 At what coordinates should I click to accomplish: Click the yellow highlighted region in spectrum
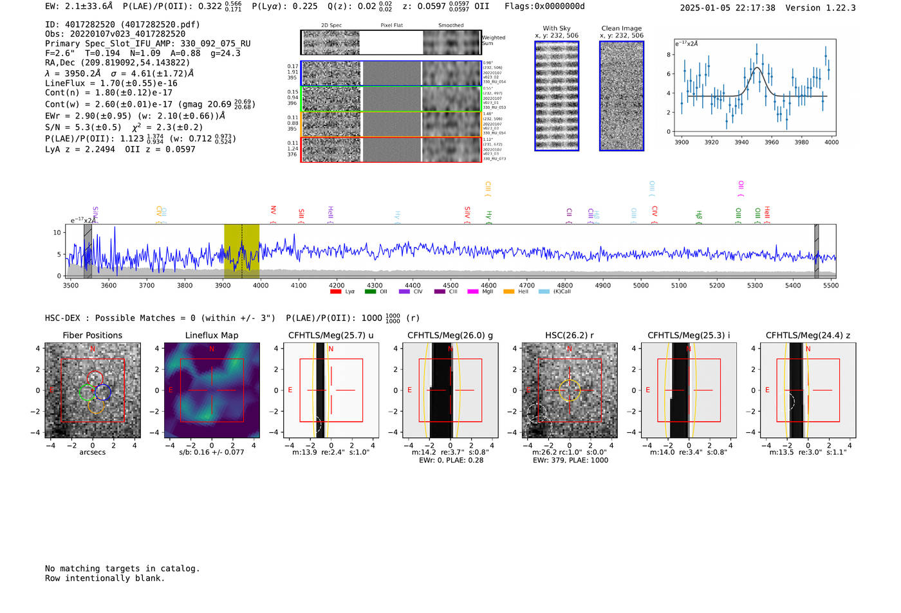pyautogui.click(x=241, y=251)
